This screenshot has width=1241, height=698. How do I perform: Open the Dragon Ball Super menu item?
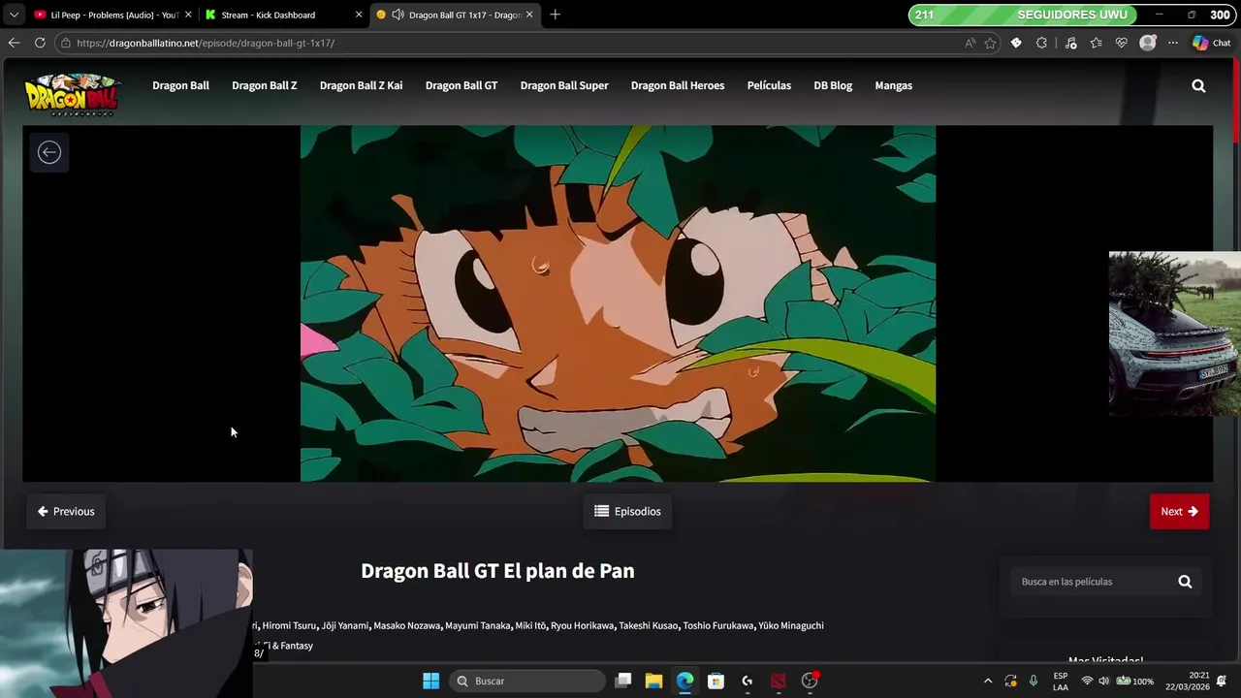coord(564,85)
